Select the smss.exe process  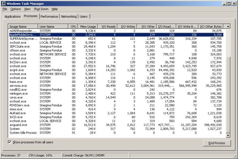click(116, 109)
